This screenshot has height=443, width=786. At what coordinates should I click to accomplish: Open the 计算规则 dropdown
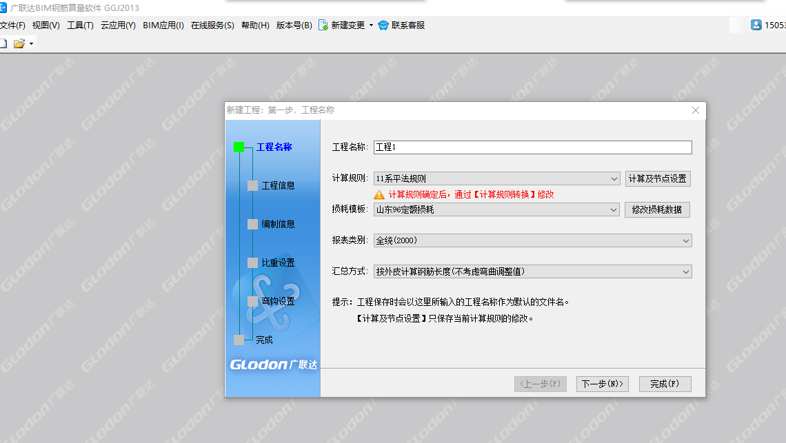pos(496,178)
